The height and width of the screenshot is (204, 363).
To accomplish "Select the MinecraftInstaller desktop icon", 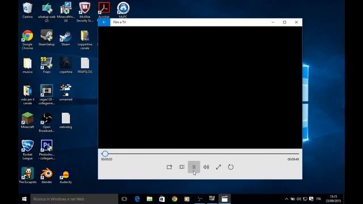I will 66,12.
